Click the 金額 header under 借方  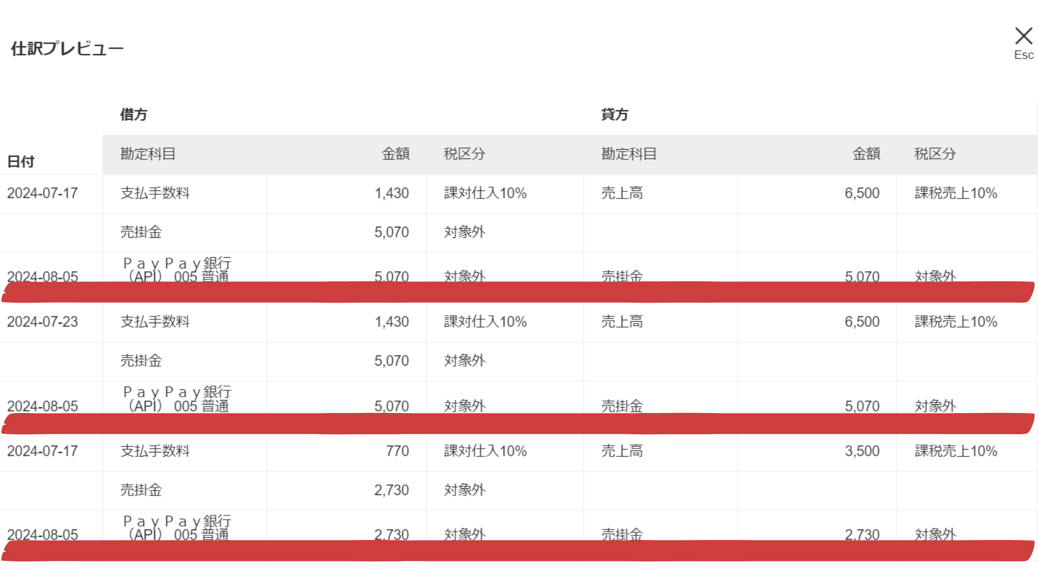[x=395, y=154]
